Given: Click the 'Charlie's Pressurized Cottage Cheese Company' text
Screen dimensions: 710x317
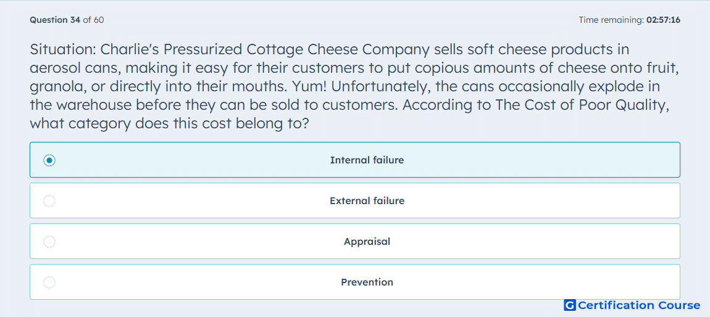Looking at the screenshot, I should coord(265,50).
